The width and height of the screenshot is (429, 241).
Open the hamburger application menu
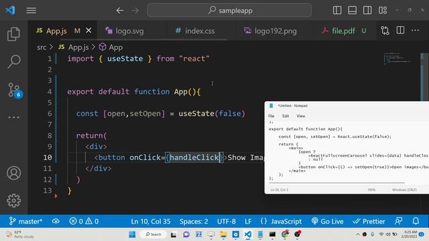pyautogui.click(x=32, y=11)
